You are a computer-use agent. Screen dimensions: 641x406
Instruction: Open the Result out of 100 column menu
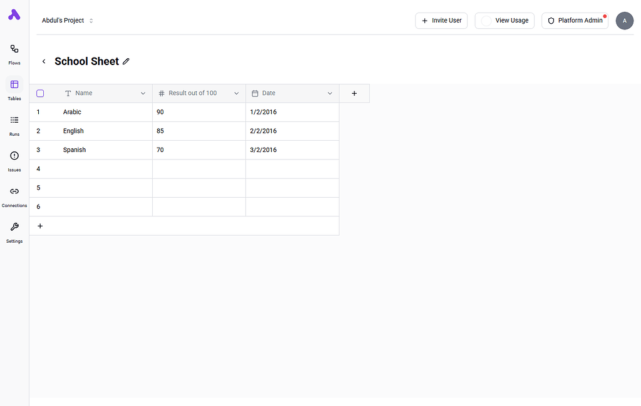(x=237, y=93)
